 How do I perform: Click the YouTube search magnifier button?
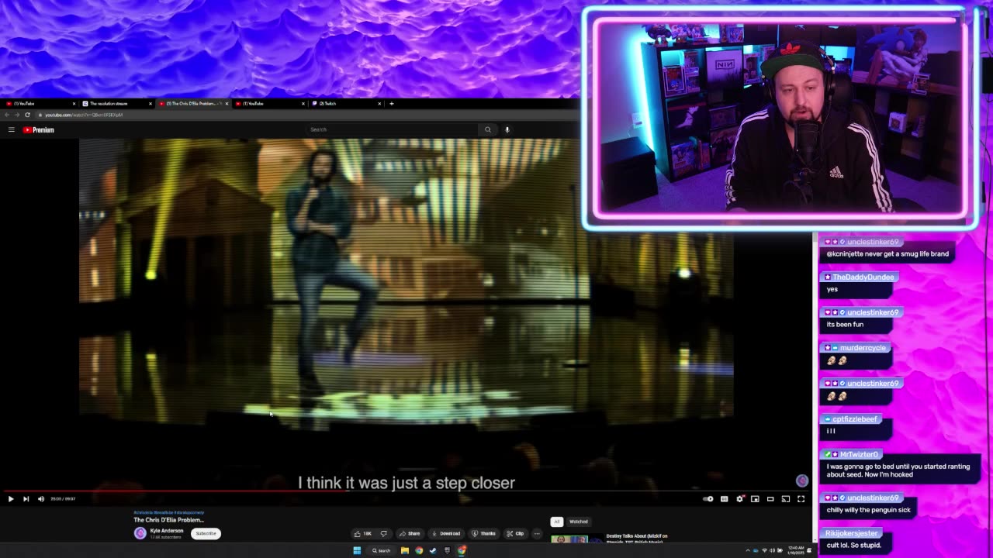pyautogui.click(x=488, y=129)
